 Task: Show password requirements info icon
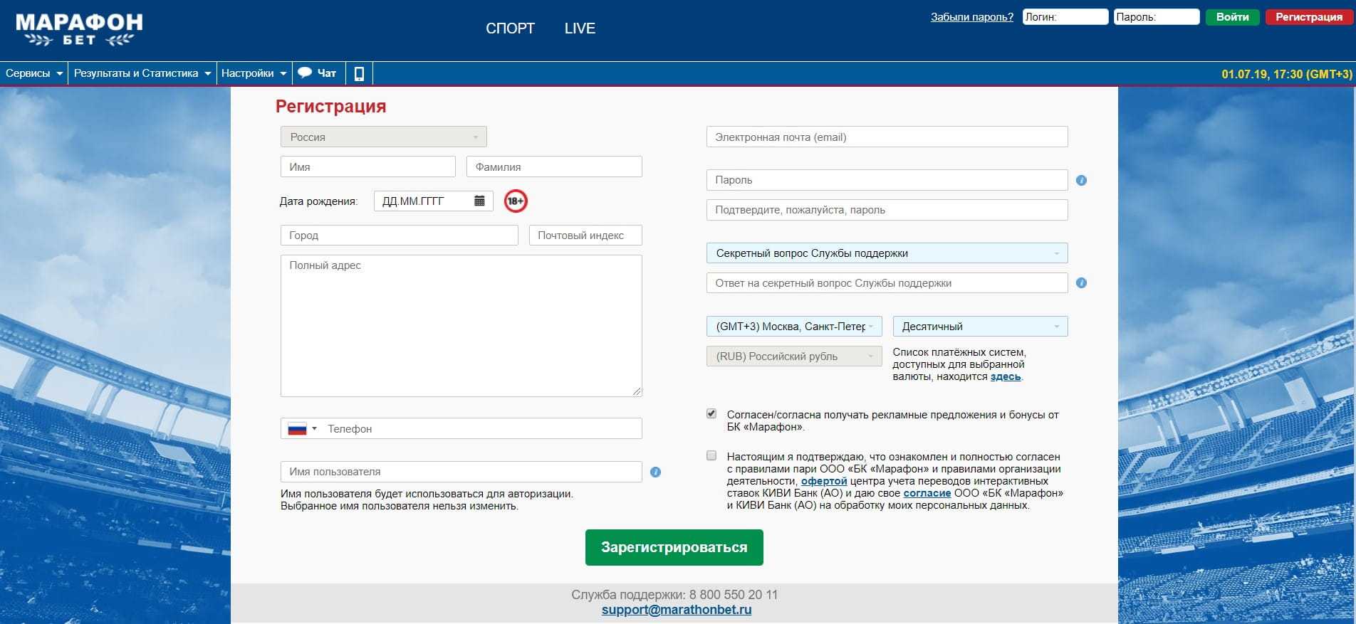pyautogui.click(x=1081, y=181)
